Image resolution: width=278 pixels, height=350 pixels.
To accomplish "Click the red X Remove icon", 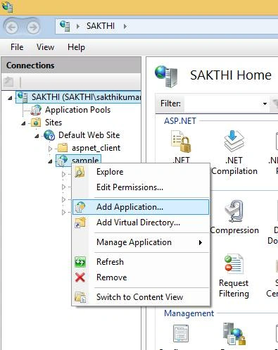I will [x=80, y=277].
